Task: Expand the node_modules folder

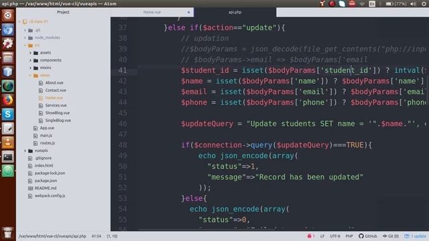Action: click(x=25, y=37)
